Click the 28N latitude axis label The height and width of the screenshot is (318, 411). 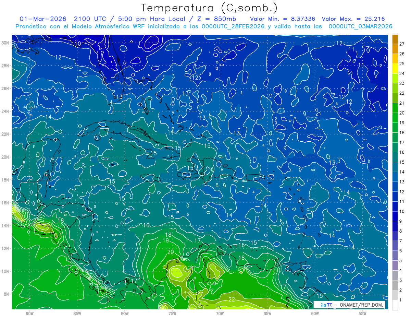coord(5,66)
